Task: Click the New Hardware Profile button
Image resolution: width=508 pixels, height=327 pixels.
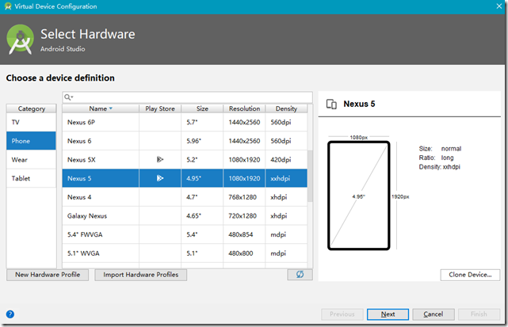Action: point(48,275)
